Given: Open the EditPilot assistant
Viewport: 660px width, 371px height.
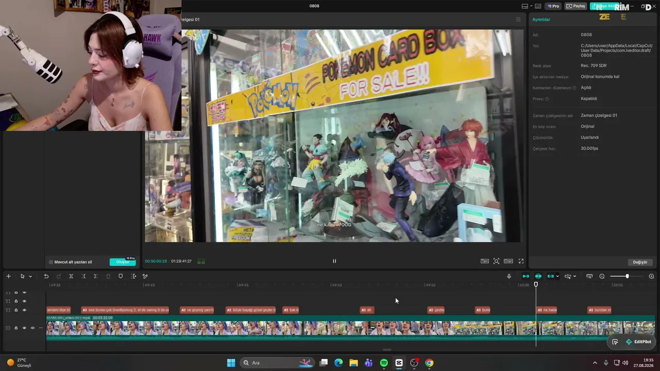Looking at the screenshot, I should (638, 342).
